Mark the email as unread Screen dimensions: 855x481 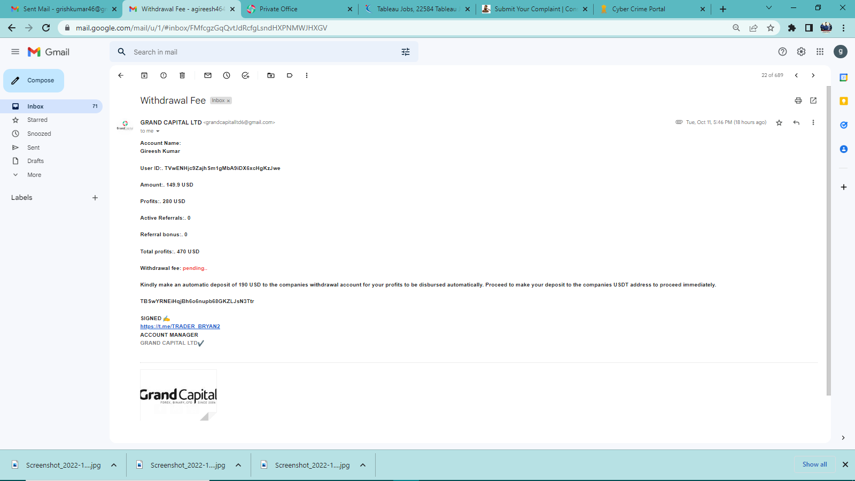click(x=208, y=75)
